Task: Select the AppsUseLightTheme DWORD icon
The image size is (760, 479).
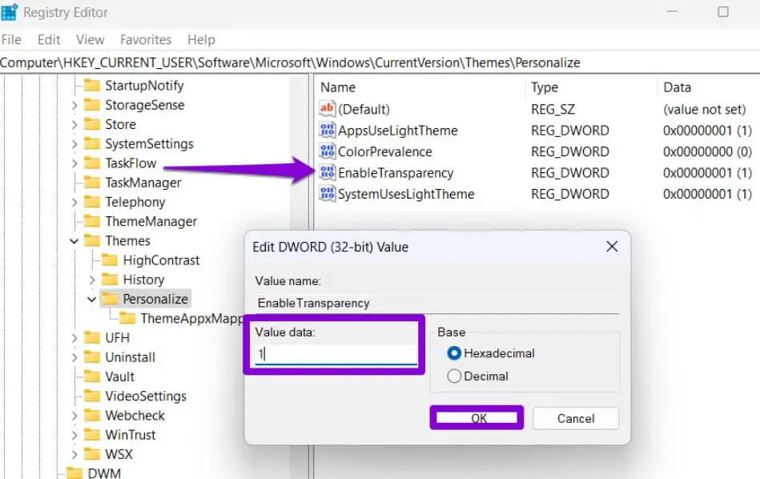Action: [328, 130]
